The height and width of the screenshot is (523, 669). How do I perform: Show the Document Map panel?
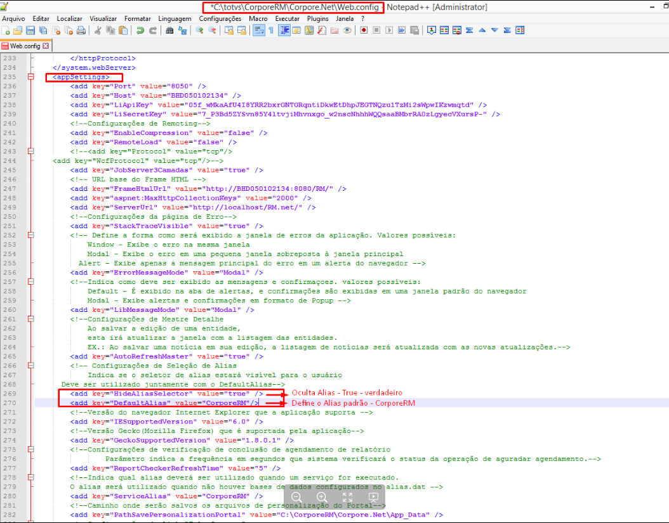[309, 30]
